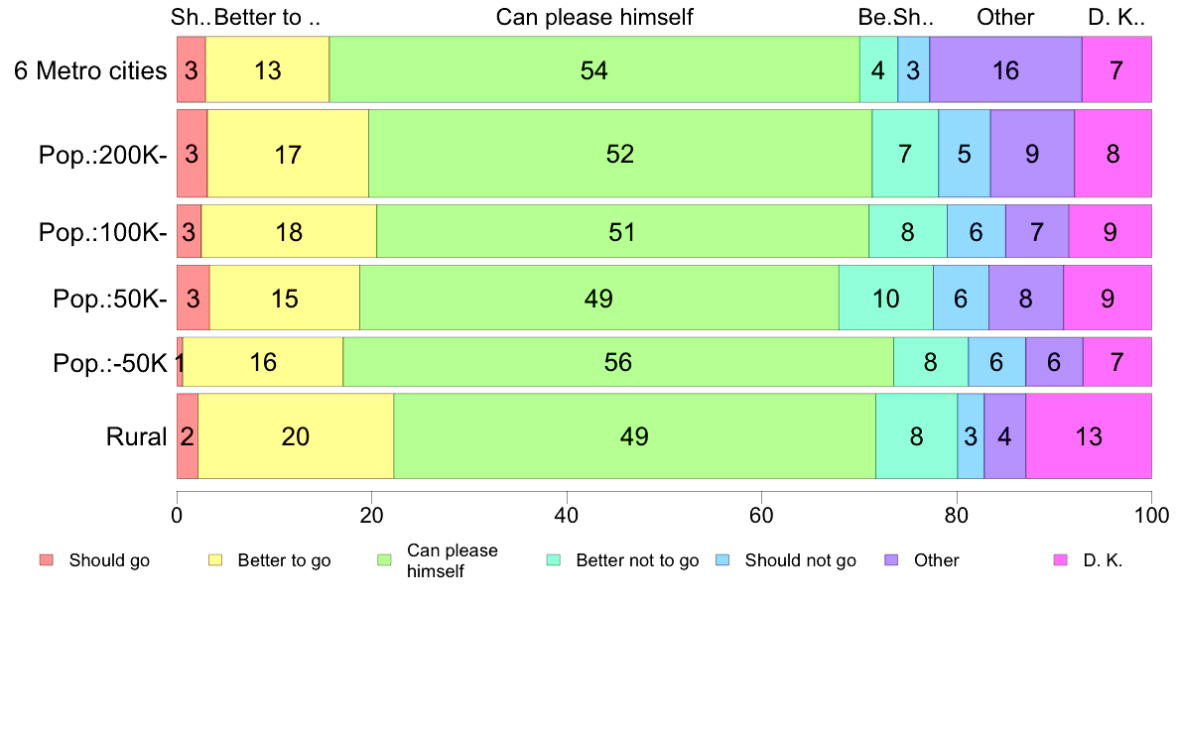Select the Rural yellow segment labeled 20

(x=296, y=436)
